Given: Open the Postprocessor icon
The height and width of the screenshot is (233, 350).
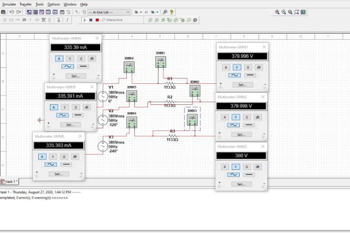Looking at the screenshot, I should (x=62, y=12).
